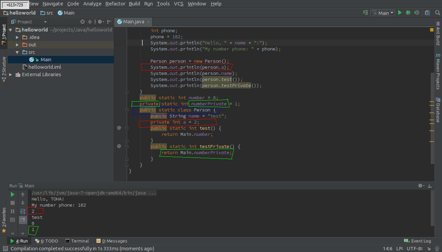Toggle the 1:Project side panel
This screenshot has height=252, width=442.
pyautogui.click(x=4, y=34)
